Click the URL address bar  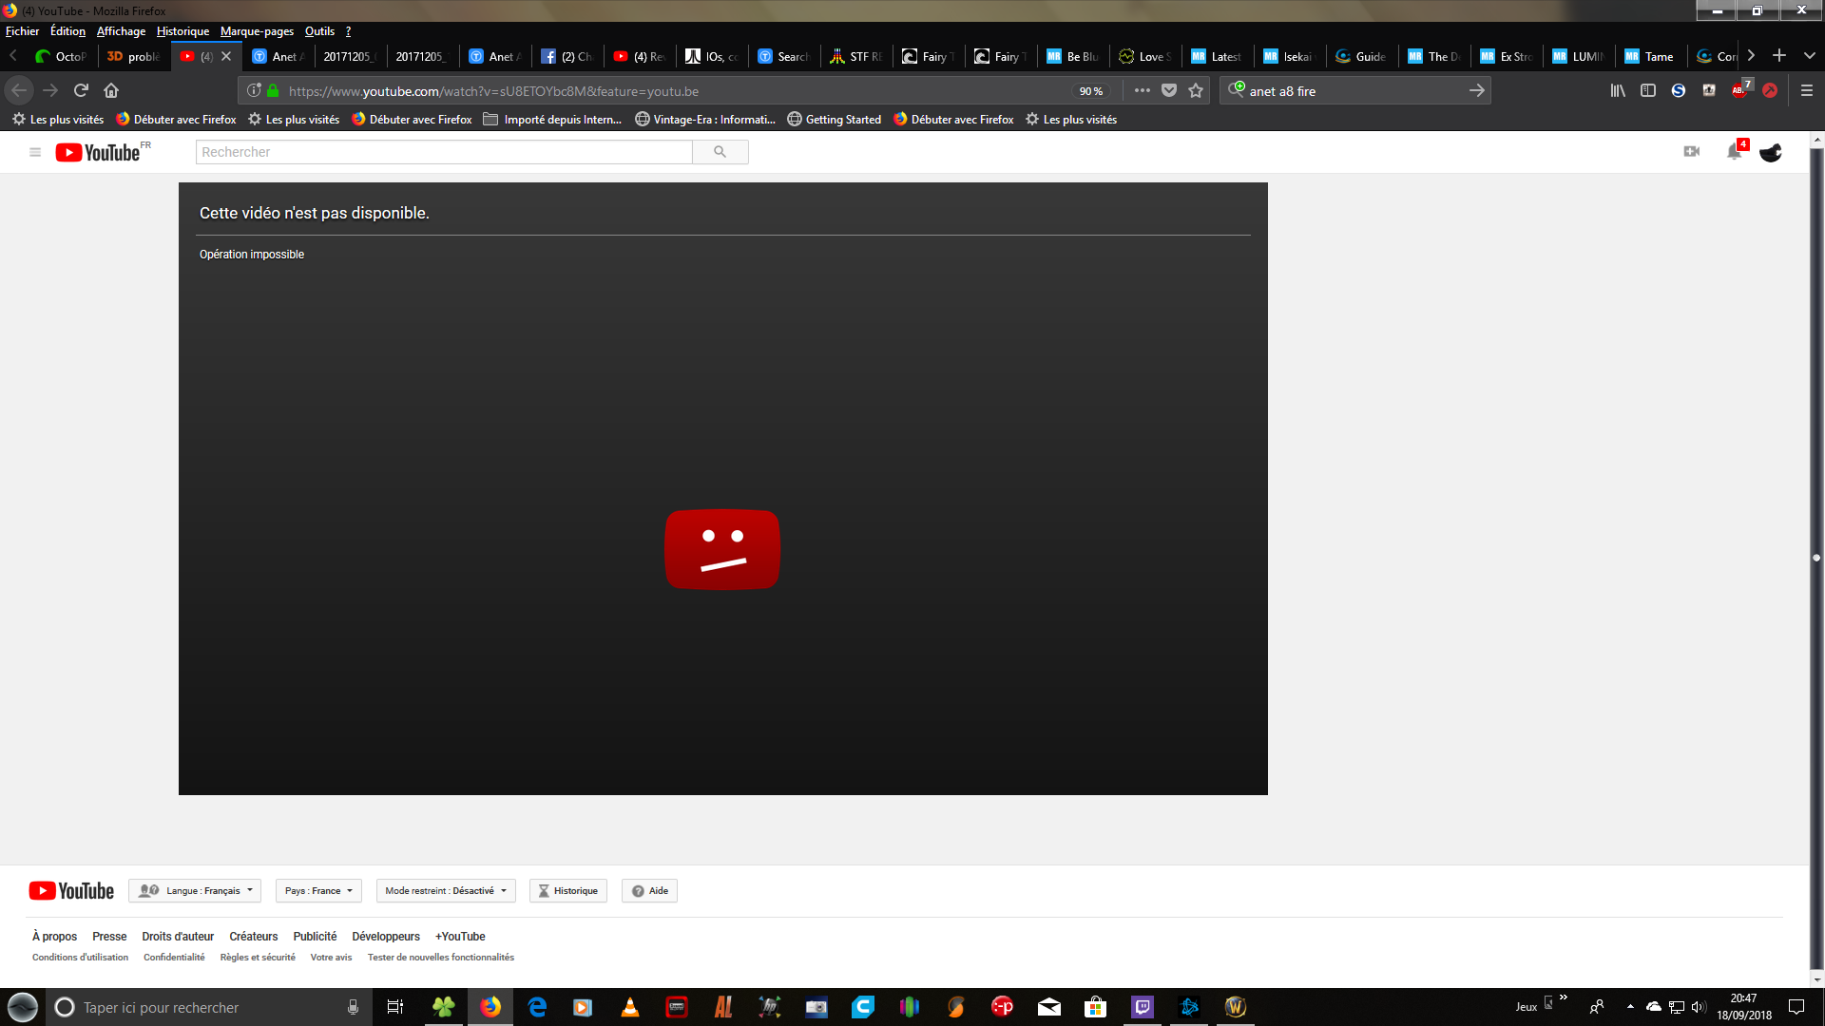675,91
